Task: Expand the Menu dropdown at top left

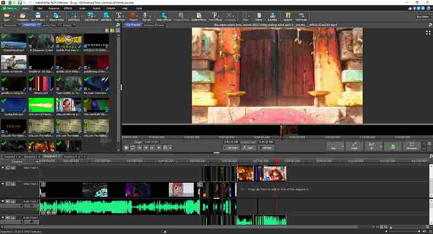Action: (9, 9)
